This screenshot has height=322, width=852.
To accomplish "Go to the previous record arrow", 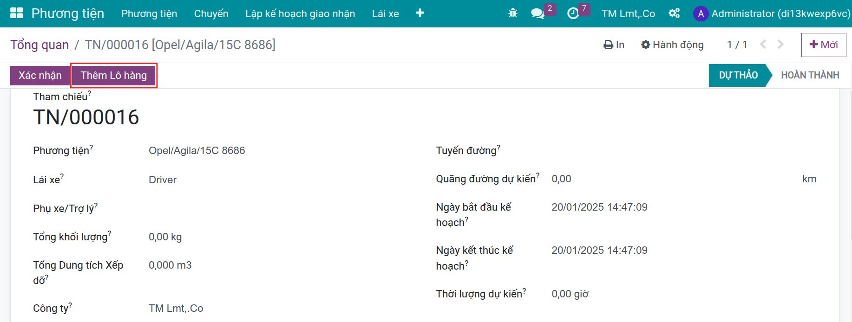I will [763, 45].
